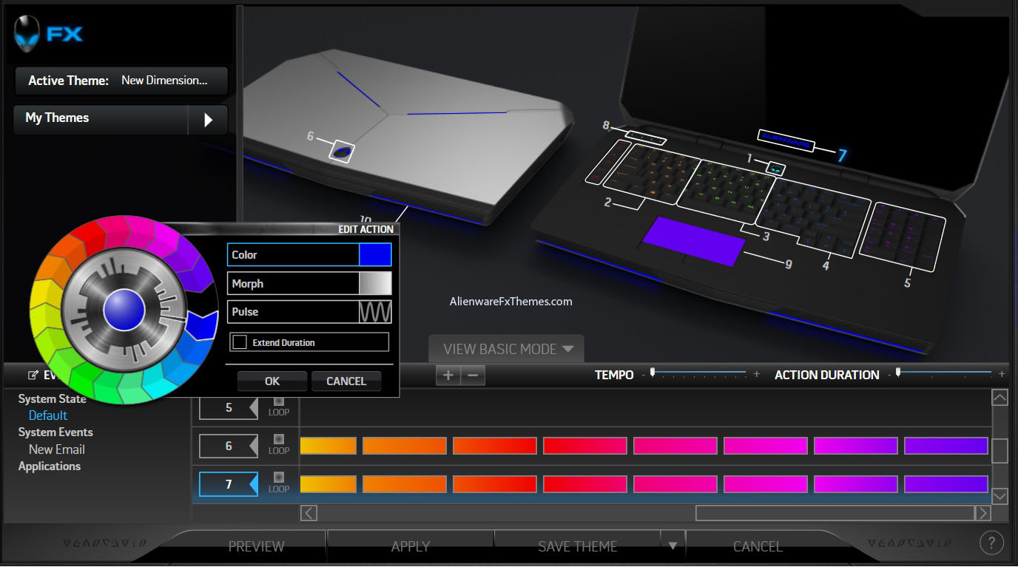Select zone 6 alien head on laptop lid

[341, 151]
